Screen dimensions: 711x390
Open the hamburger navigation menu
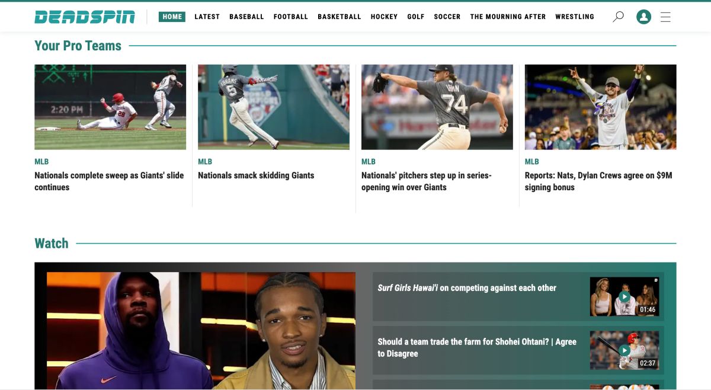[665, 17]
